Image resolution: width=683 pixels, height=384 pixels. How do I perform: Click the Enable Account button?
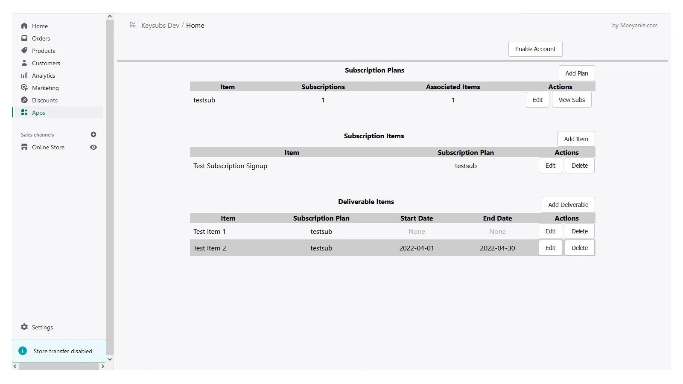coord(535,49)
